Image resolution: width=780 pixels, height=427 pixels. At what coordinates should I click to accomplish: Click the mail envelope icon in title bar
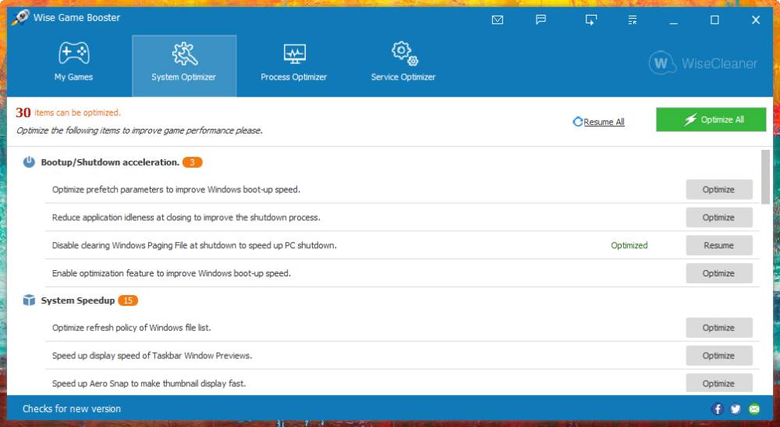tap(498, 20)
